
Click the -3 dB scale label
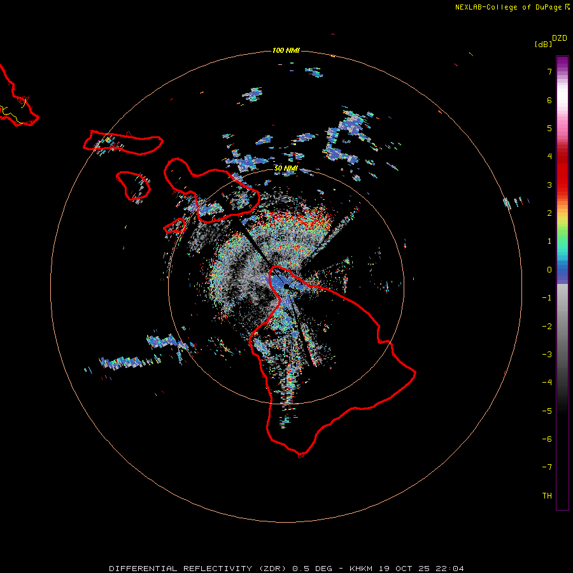547,355
